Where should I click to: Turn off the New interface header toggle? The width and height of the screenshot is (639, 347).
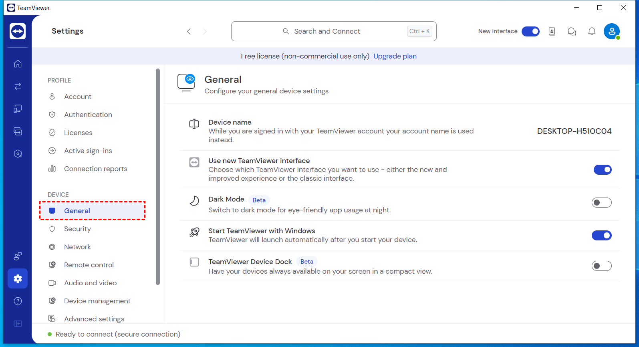point(530,31)
